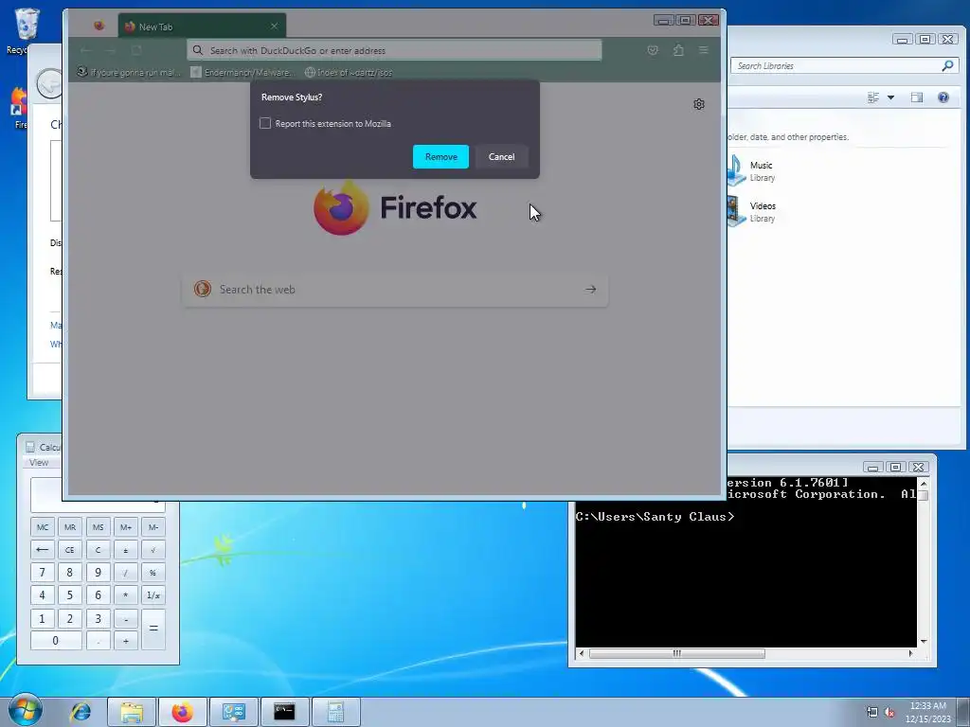Reload page with Firefox refresh icon
Image resolution: width=970 pixels, height=727 pixels.
tap(136, 50)
